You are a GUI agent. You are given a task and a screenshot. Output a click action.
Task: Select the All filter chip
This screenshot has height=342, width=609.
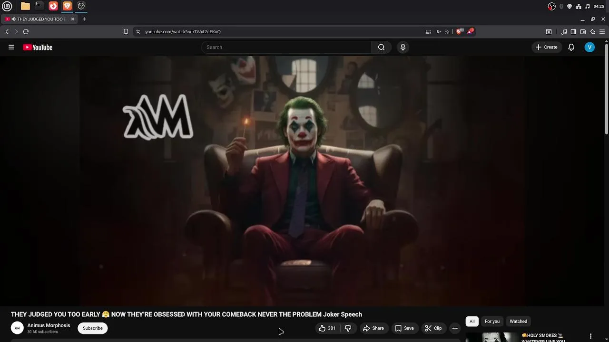[472, 321]
